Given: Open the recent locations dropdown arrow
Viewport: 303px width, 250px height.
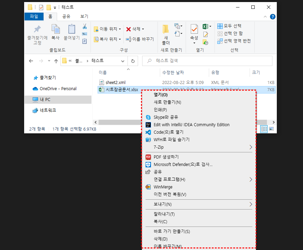Looking at the screenshot, I should (49, 61).
